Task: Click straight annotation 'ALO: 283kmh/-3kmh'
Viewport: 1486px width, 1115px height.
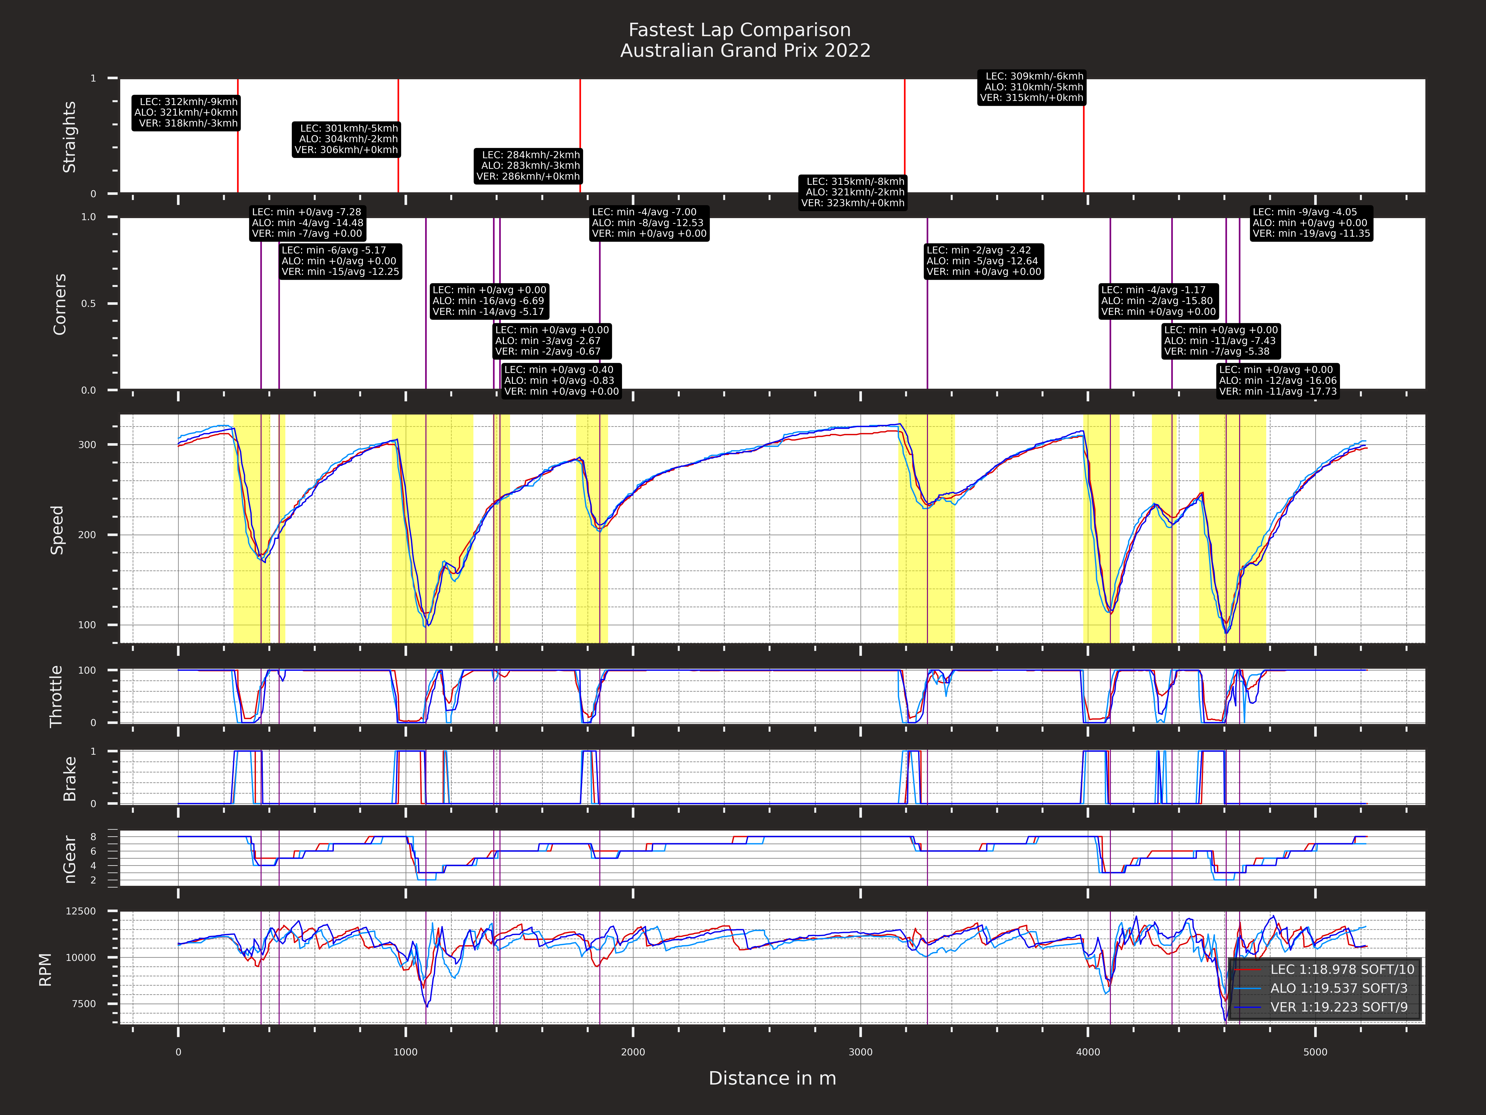Action: pos(531,165)
